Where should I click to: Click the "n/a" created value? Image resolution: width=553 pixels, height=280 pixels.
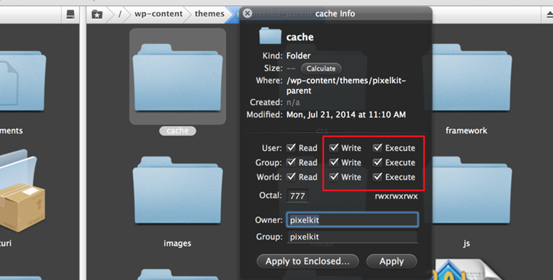(293, 103)
